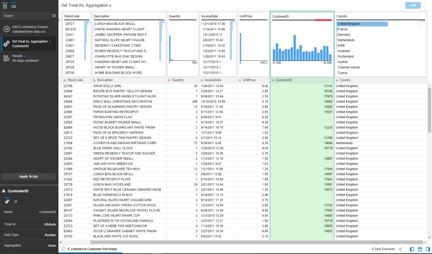Click LUNCH BAG BLACK SKULL. in Description tile

point(116,24)
